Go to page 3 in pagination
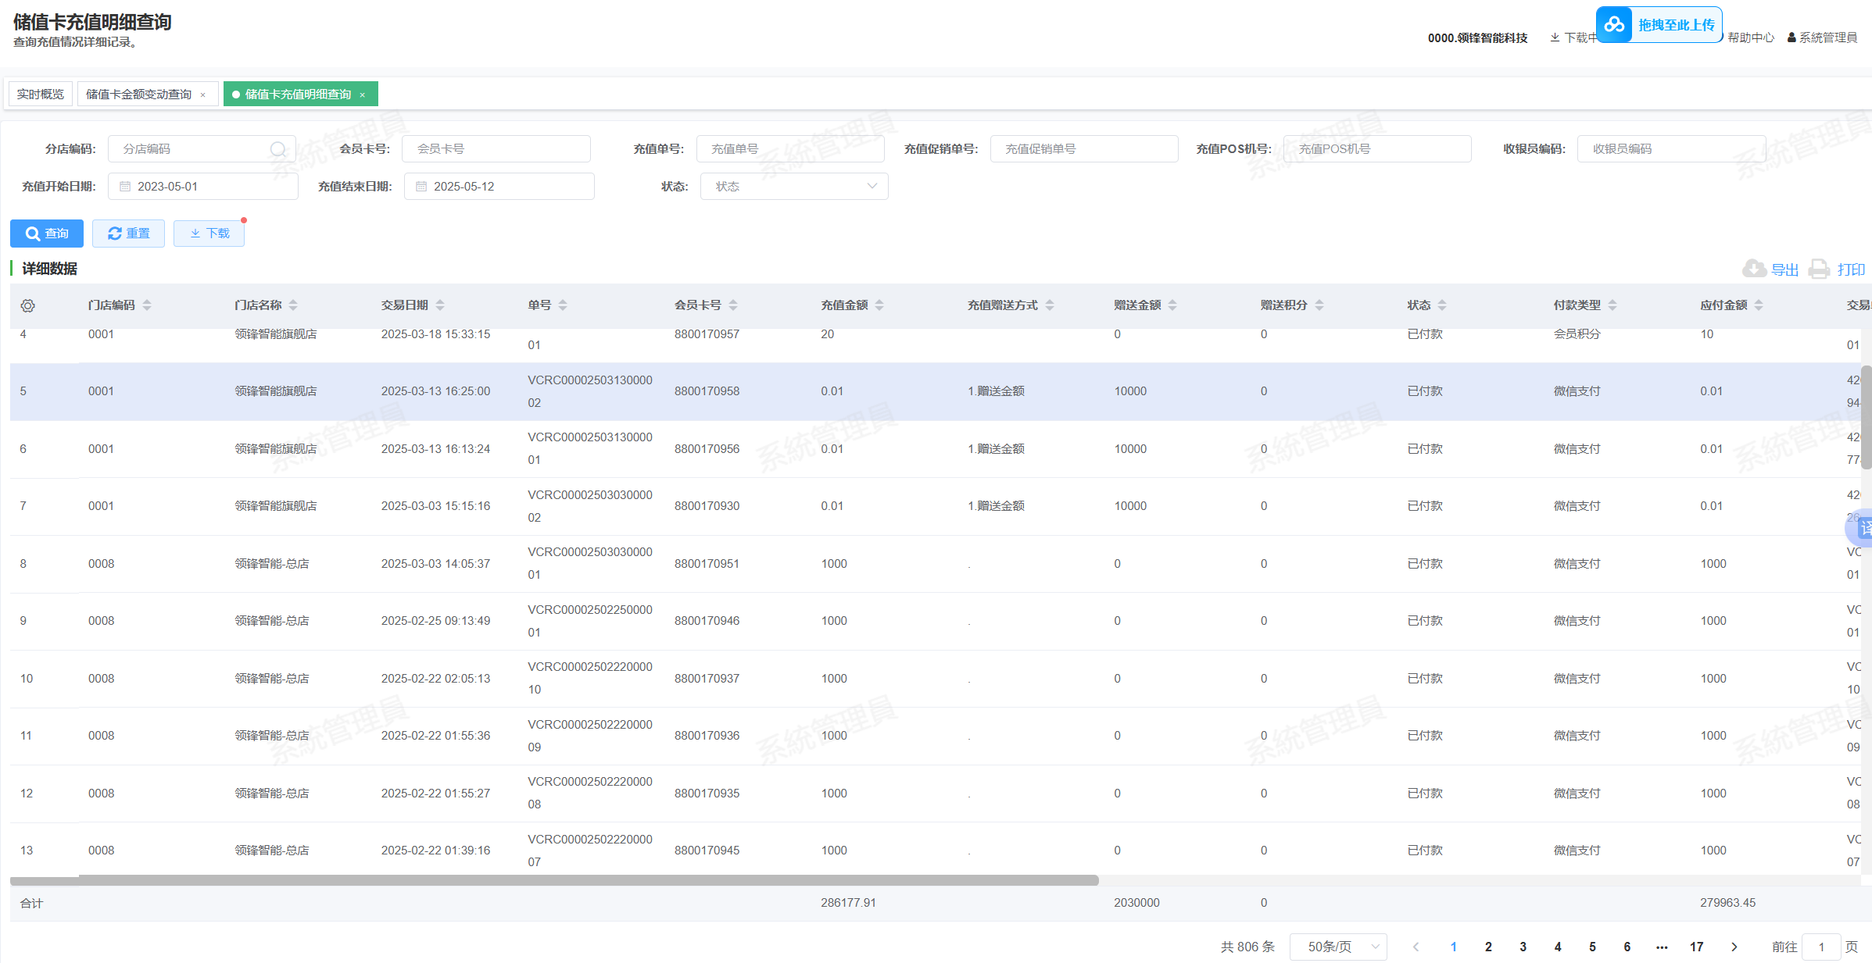 pos(1523,947)
